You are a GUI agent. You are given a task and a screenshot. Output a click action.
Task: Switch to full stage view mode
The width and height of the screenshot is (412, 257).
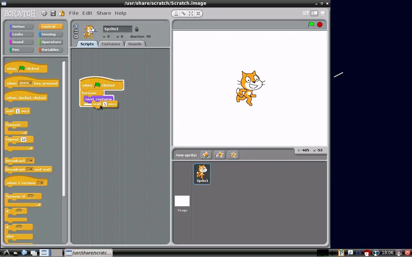point(314,13)
